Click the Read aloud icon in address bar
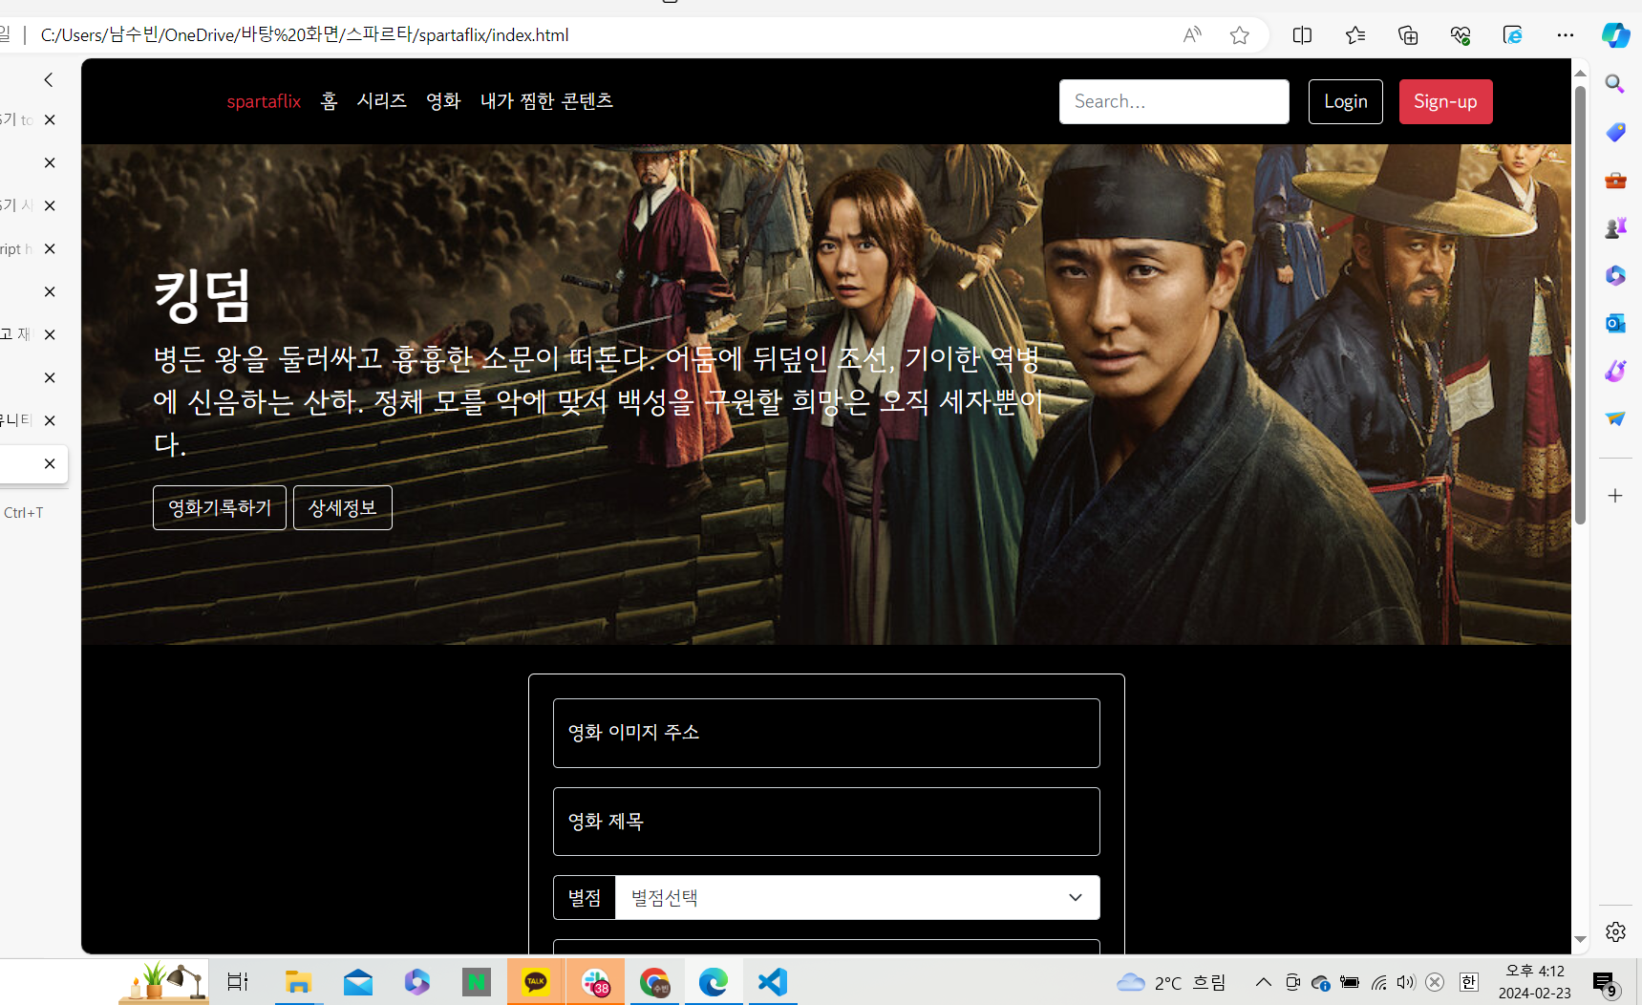 pos(1192,35)
